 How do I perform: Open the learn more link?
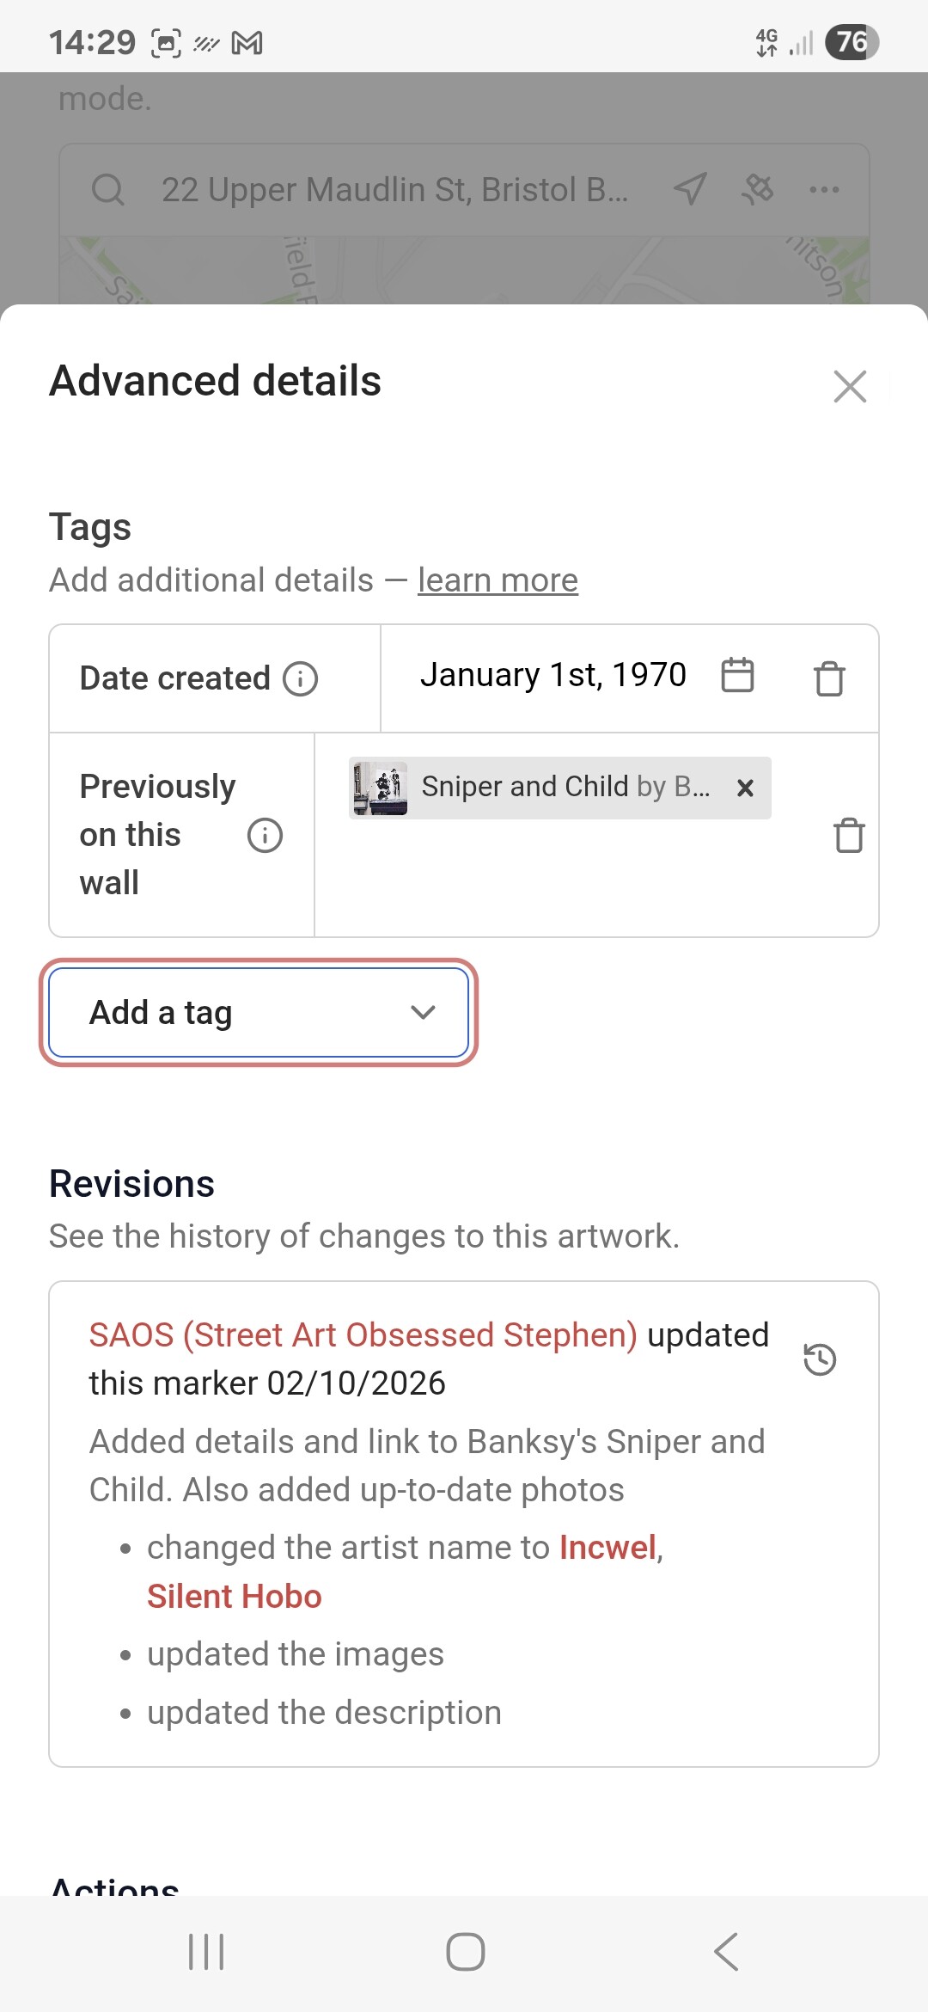[x=498, y=580]
